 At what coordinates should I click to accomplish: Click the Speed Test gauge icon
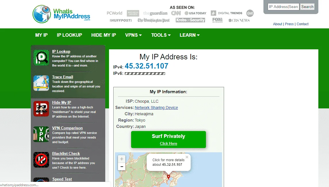tap(41, 180)
